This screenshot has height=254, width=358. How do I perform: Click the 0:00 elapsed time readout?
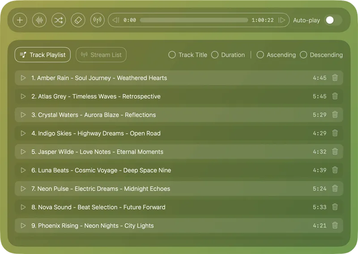click(x=130, y=20)
